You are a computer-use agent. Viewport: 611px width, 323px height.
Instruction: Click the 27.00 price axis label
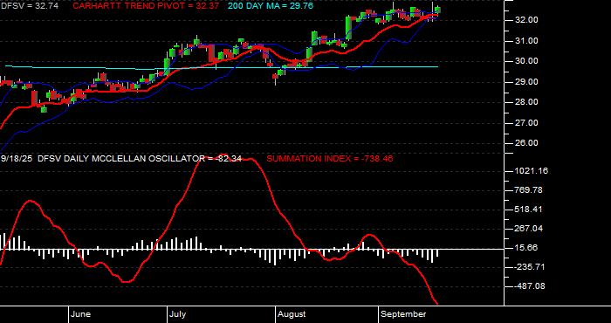(x=527, y=123)
